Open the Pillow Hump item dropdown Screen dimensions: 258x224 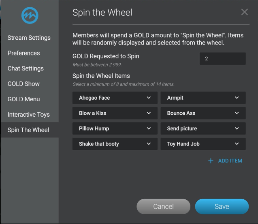[115, 128]
